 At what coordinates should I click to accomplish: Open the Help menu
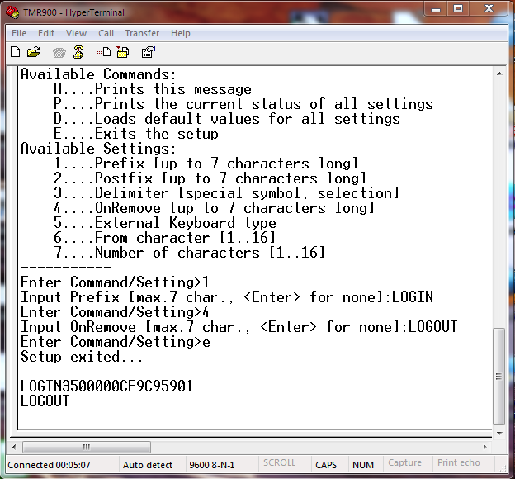coord(180,33)
